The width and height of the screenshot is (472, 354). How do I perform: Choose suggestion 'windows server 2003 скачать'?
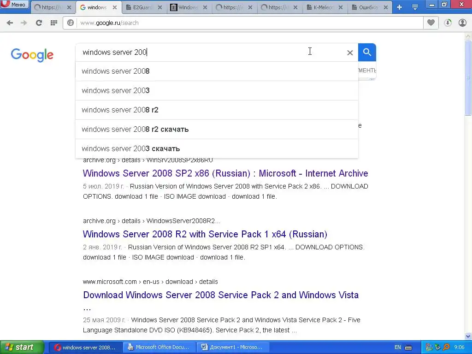(217, 148)
